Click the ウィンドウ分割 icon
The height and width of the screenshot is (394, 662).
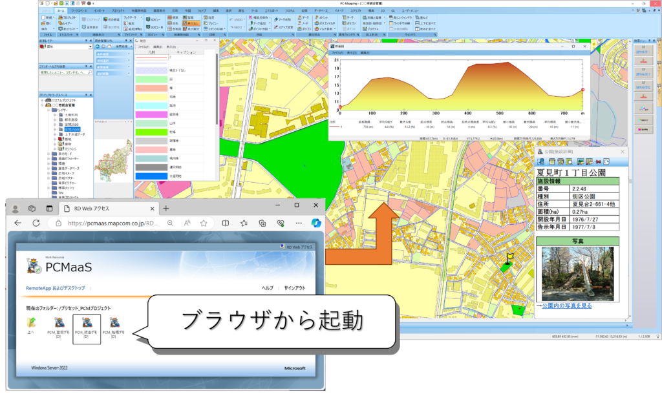click(391, 24)
